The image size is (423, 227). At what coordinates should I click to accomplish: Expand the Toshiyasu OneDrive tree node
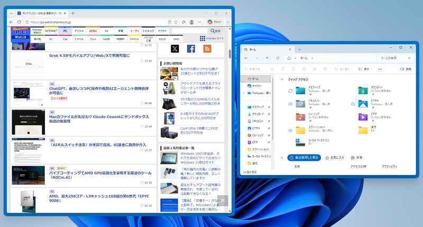[244, 93]
